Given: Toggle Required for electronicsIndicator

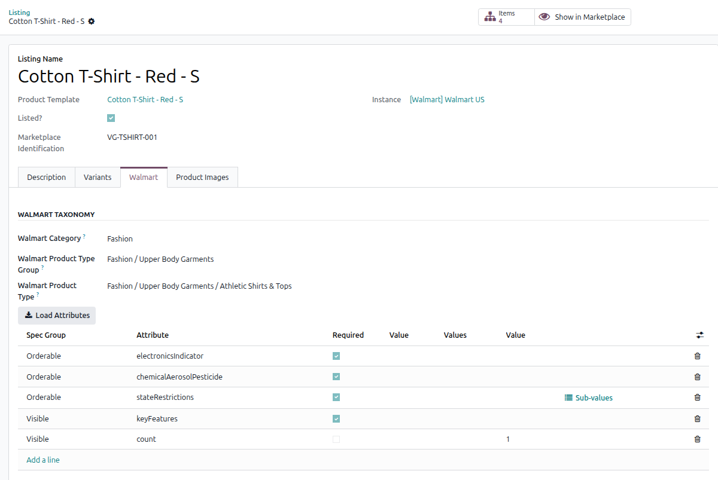Looking at the screenshot, I should [336, 356].
